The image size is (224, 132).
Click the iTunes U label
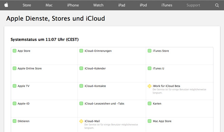click(158, 68)
